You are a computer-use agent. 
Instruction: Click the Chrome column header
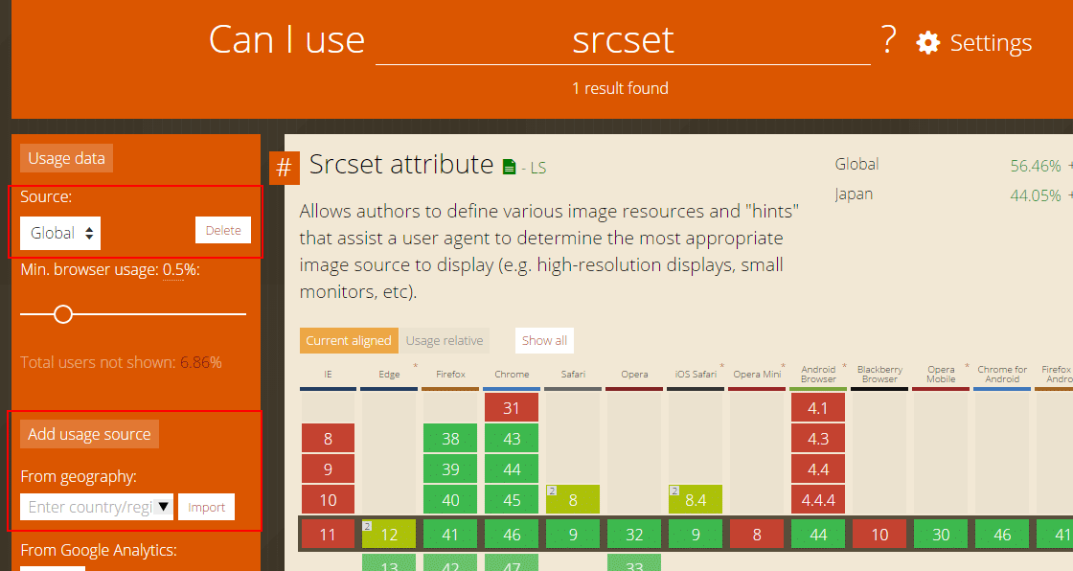512,375
